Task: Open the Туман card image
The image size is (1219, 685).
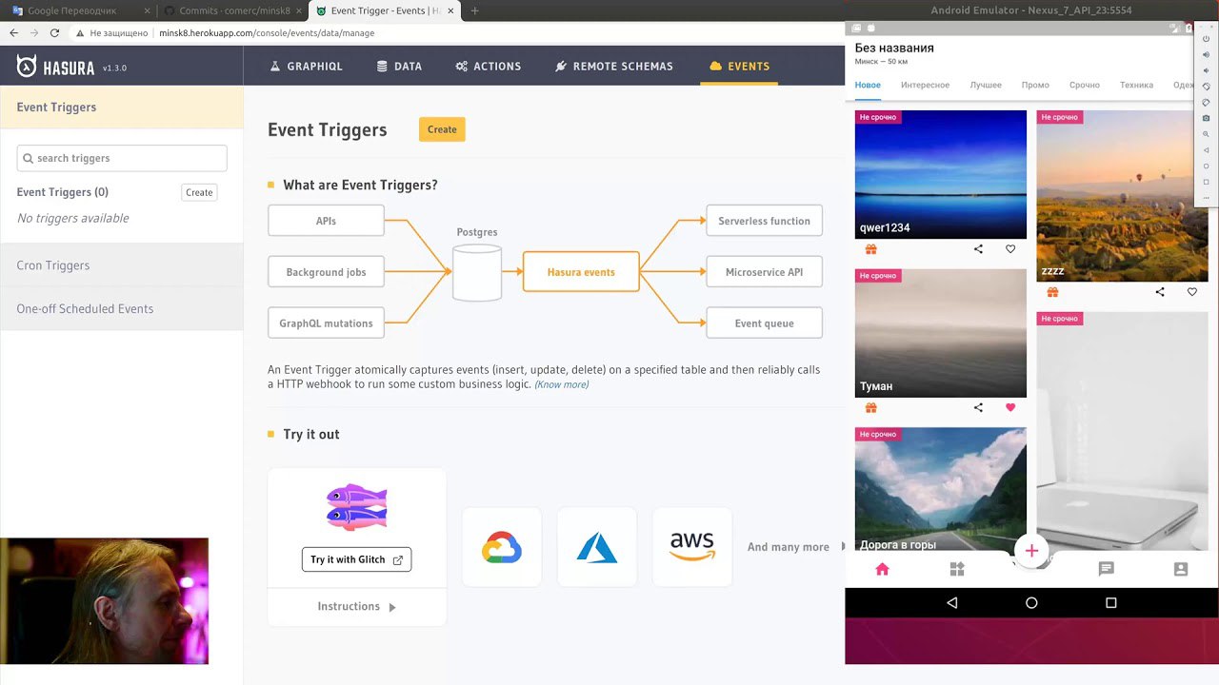Action: click(x=941, y=333)
